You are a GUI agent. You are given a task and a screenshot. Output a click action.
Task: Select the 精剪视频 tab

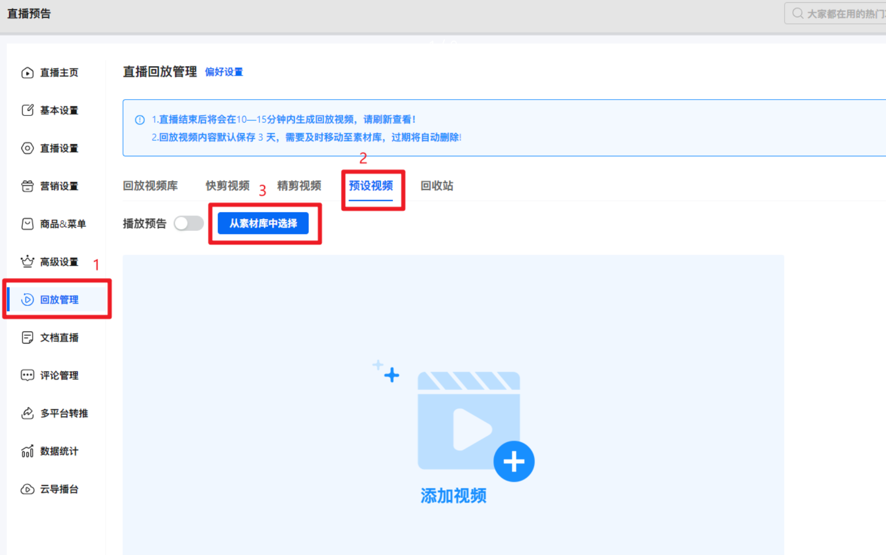click(x=298, y=186)
